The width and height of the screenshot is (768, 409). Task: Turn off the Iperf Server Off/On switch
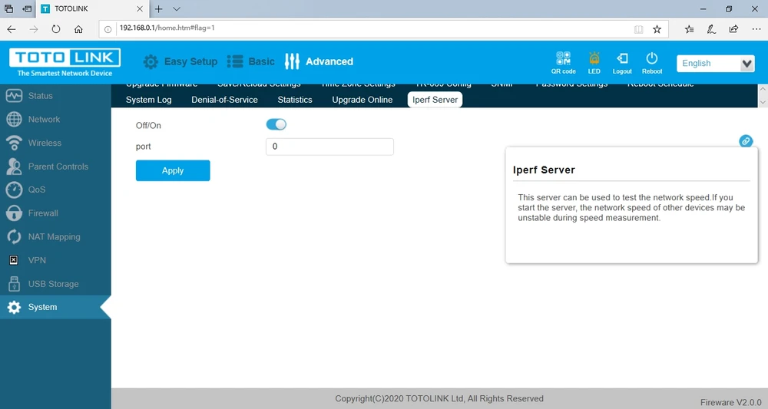[x=276, y=124]
